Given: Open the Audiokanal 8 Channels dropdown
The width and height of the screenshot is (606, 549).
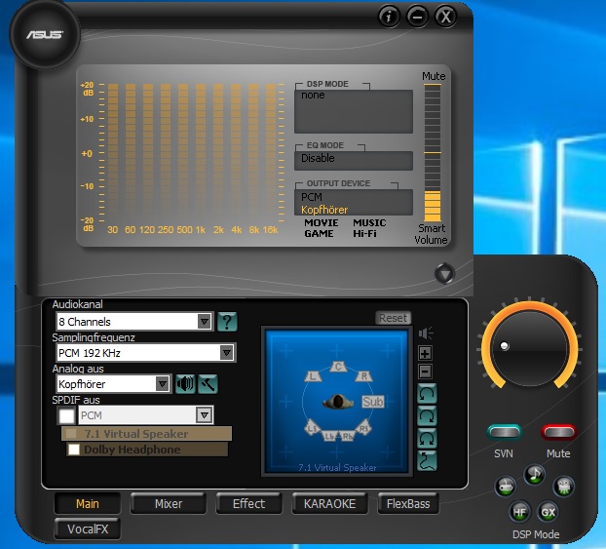Looking at the screenshot, I should [x=134, y=322].
